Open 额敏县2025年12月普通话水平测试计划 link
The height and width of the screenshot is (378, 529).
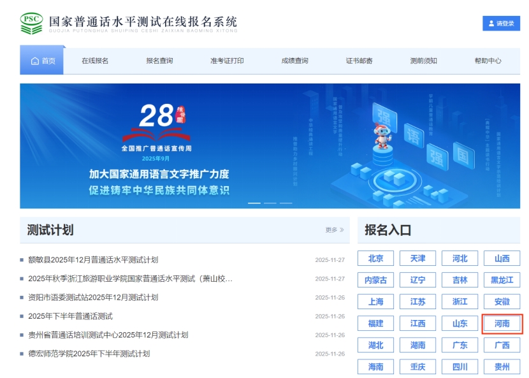click(93, 260)
